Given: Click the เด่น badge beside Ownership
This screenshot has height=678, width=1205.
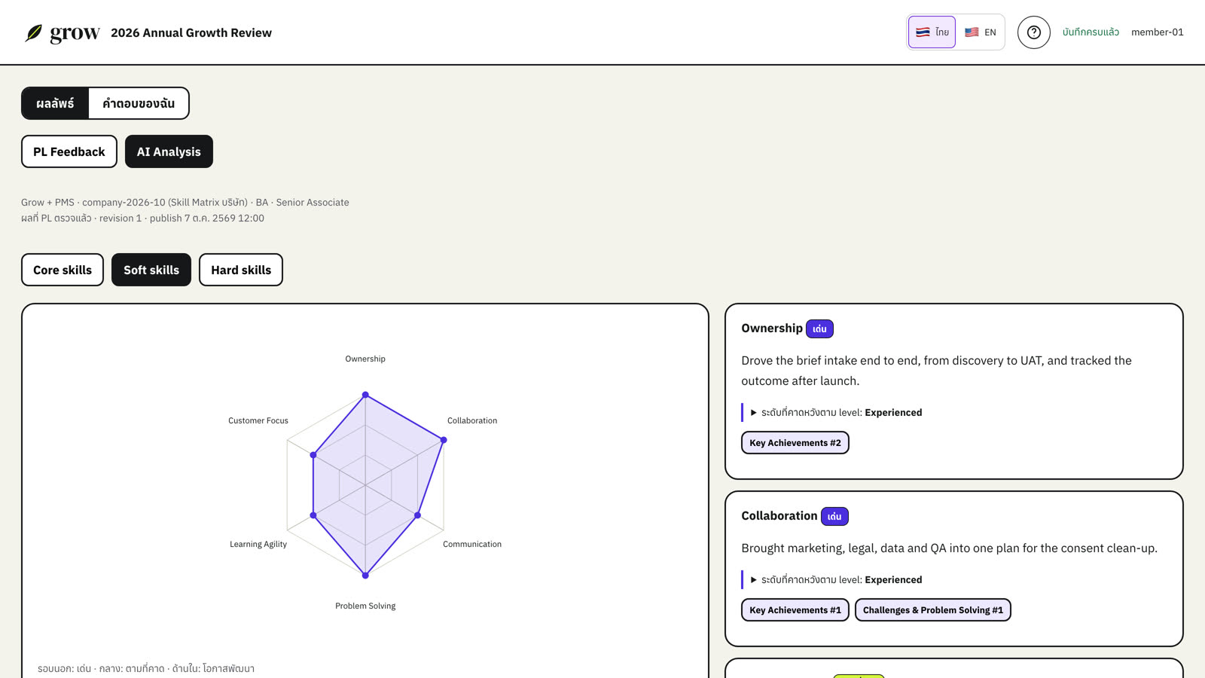Looking at the screenshot, I should click(819, 328).
